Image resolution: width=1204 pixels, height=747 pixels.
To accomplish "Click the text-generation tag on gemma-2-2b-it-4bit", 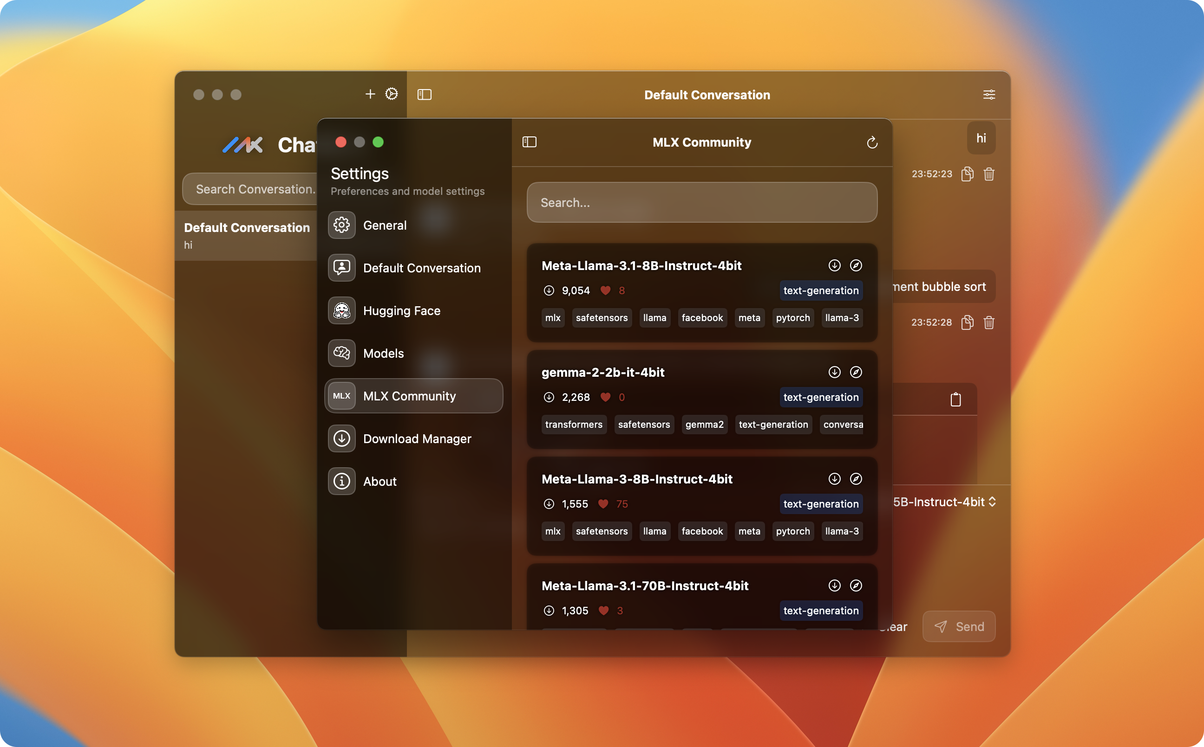I will tap(821, 397).
